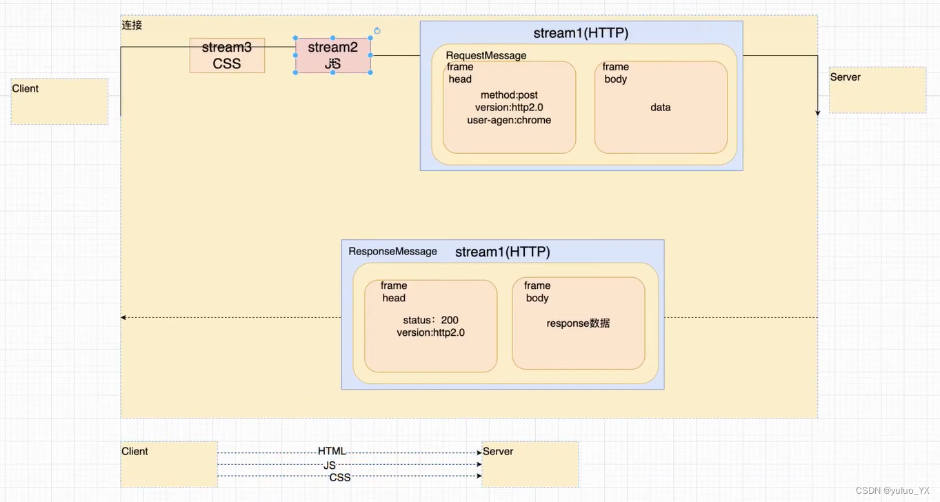This screenshot has height=502, width=940.
Task: Click 'frame head' label inside RequestMessage
Action: point(460,73)
